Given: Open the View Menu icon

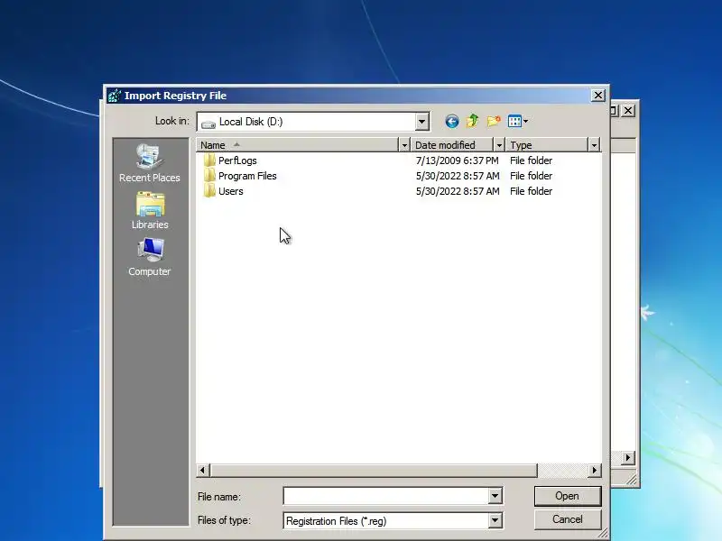Looking at the screenshot, I should pyautogui.click(x=517, y=122).
